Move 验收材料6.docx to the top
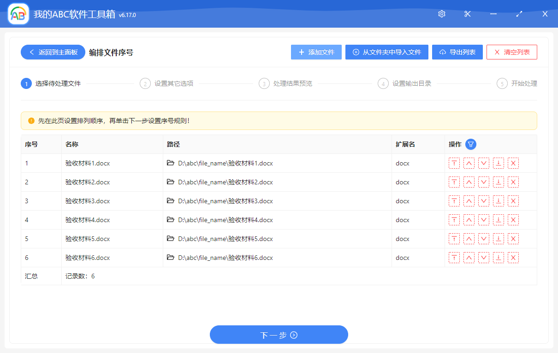The height and width of the screenshot is (353, 558). [454, 257]
